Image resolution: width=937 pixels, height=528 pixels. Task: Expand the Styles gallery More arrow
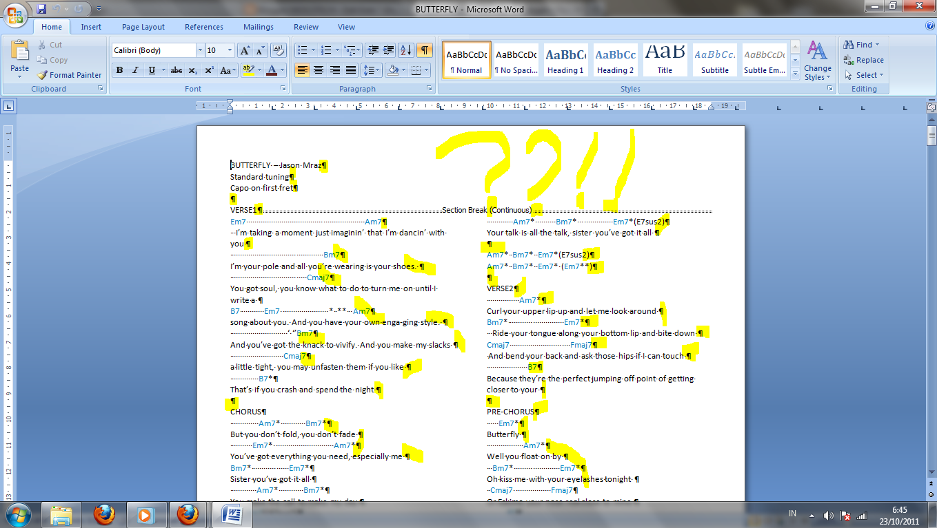[795, 73]
